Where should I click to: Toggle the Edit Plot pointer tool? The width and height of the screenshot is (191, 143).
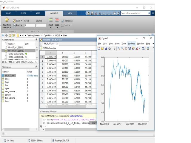tap(114, 48)
